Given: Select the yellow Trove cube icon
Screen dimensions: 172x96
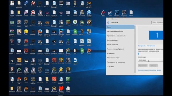Looking at the screenshot, I should (26, 32).
